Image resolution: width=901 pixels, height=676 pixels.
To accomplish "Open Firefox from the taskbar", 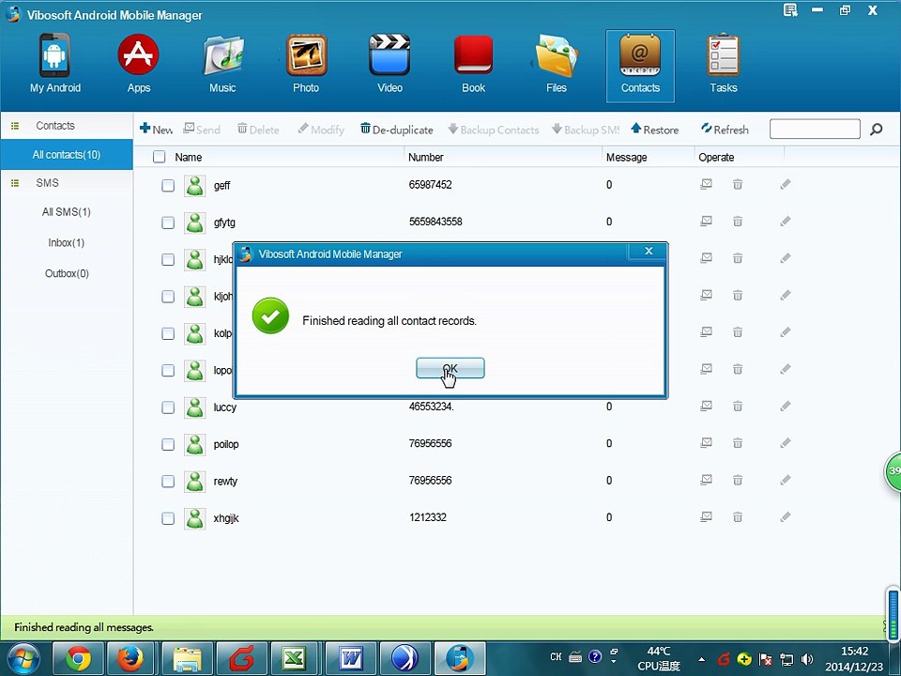I will tap(130, 659).
